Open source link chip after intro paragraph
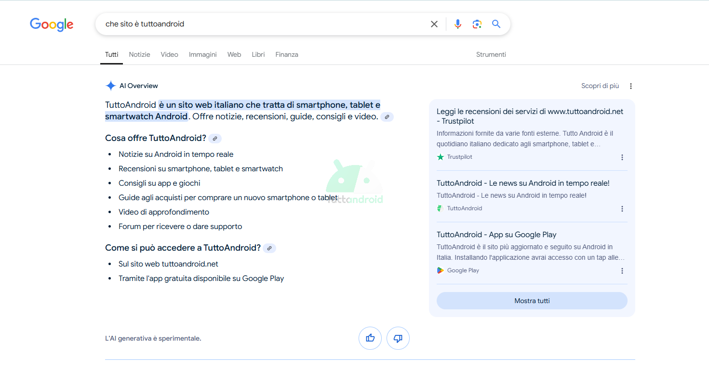This screenshot has height=369, width=709. (387, 117)
